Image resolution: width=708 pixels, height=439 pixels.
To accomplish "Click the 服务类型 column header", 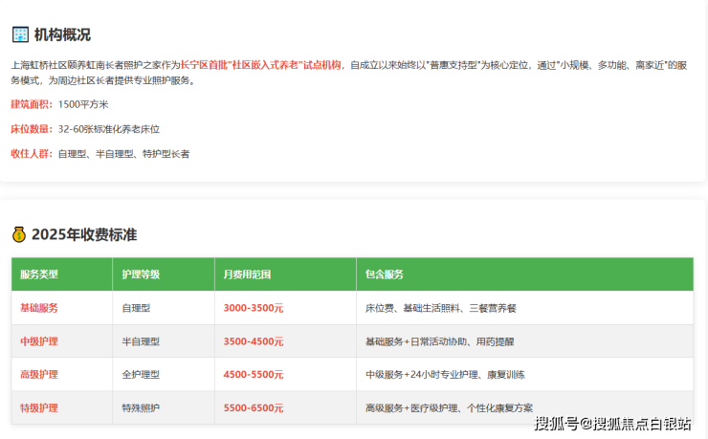I will (x=39, y=274).
